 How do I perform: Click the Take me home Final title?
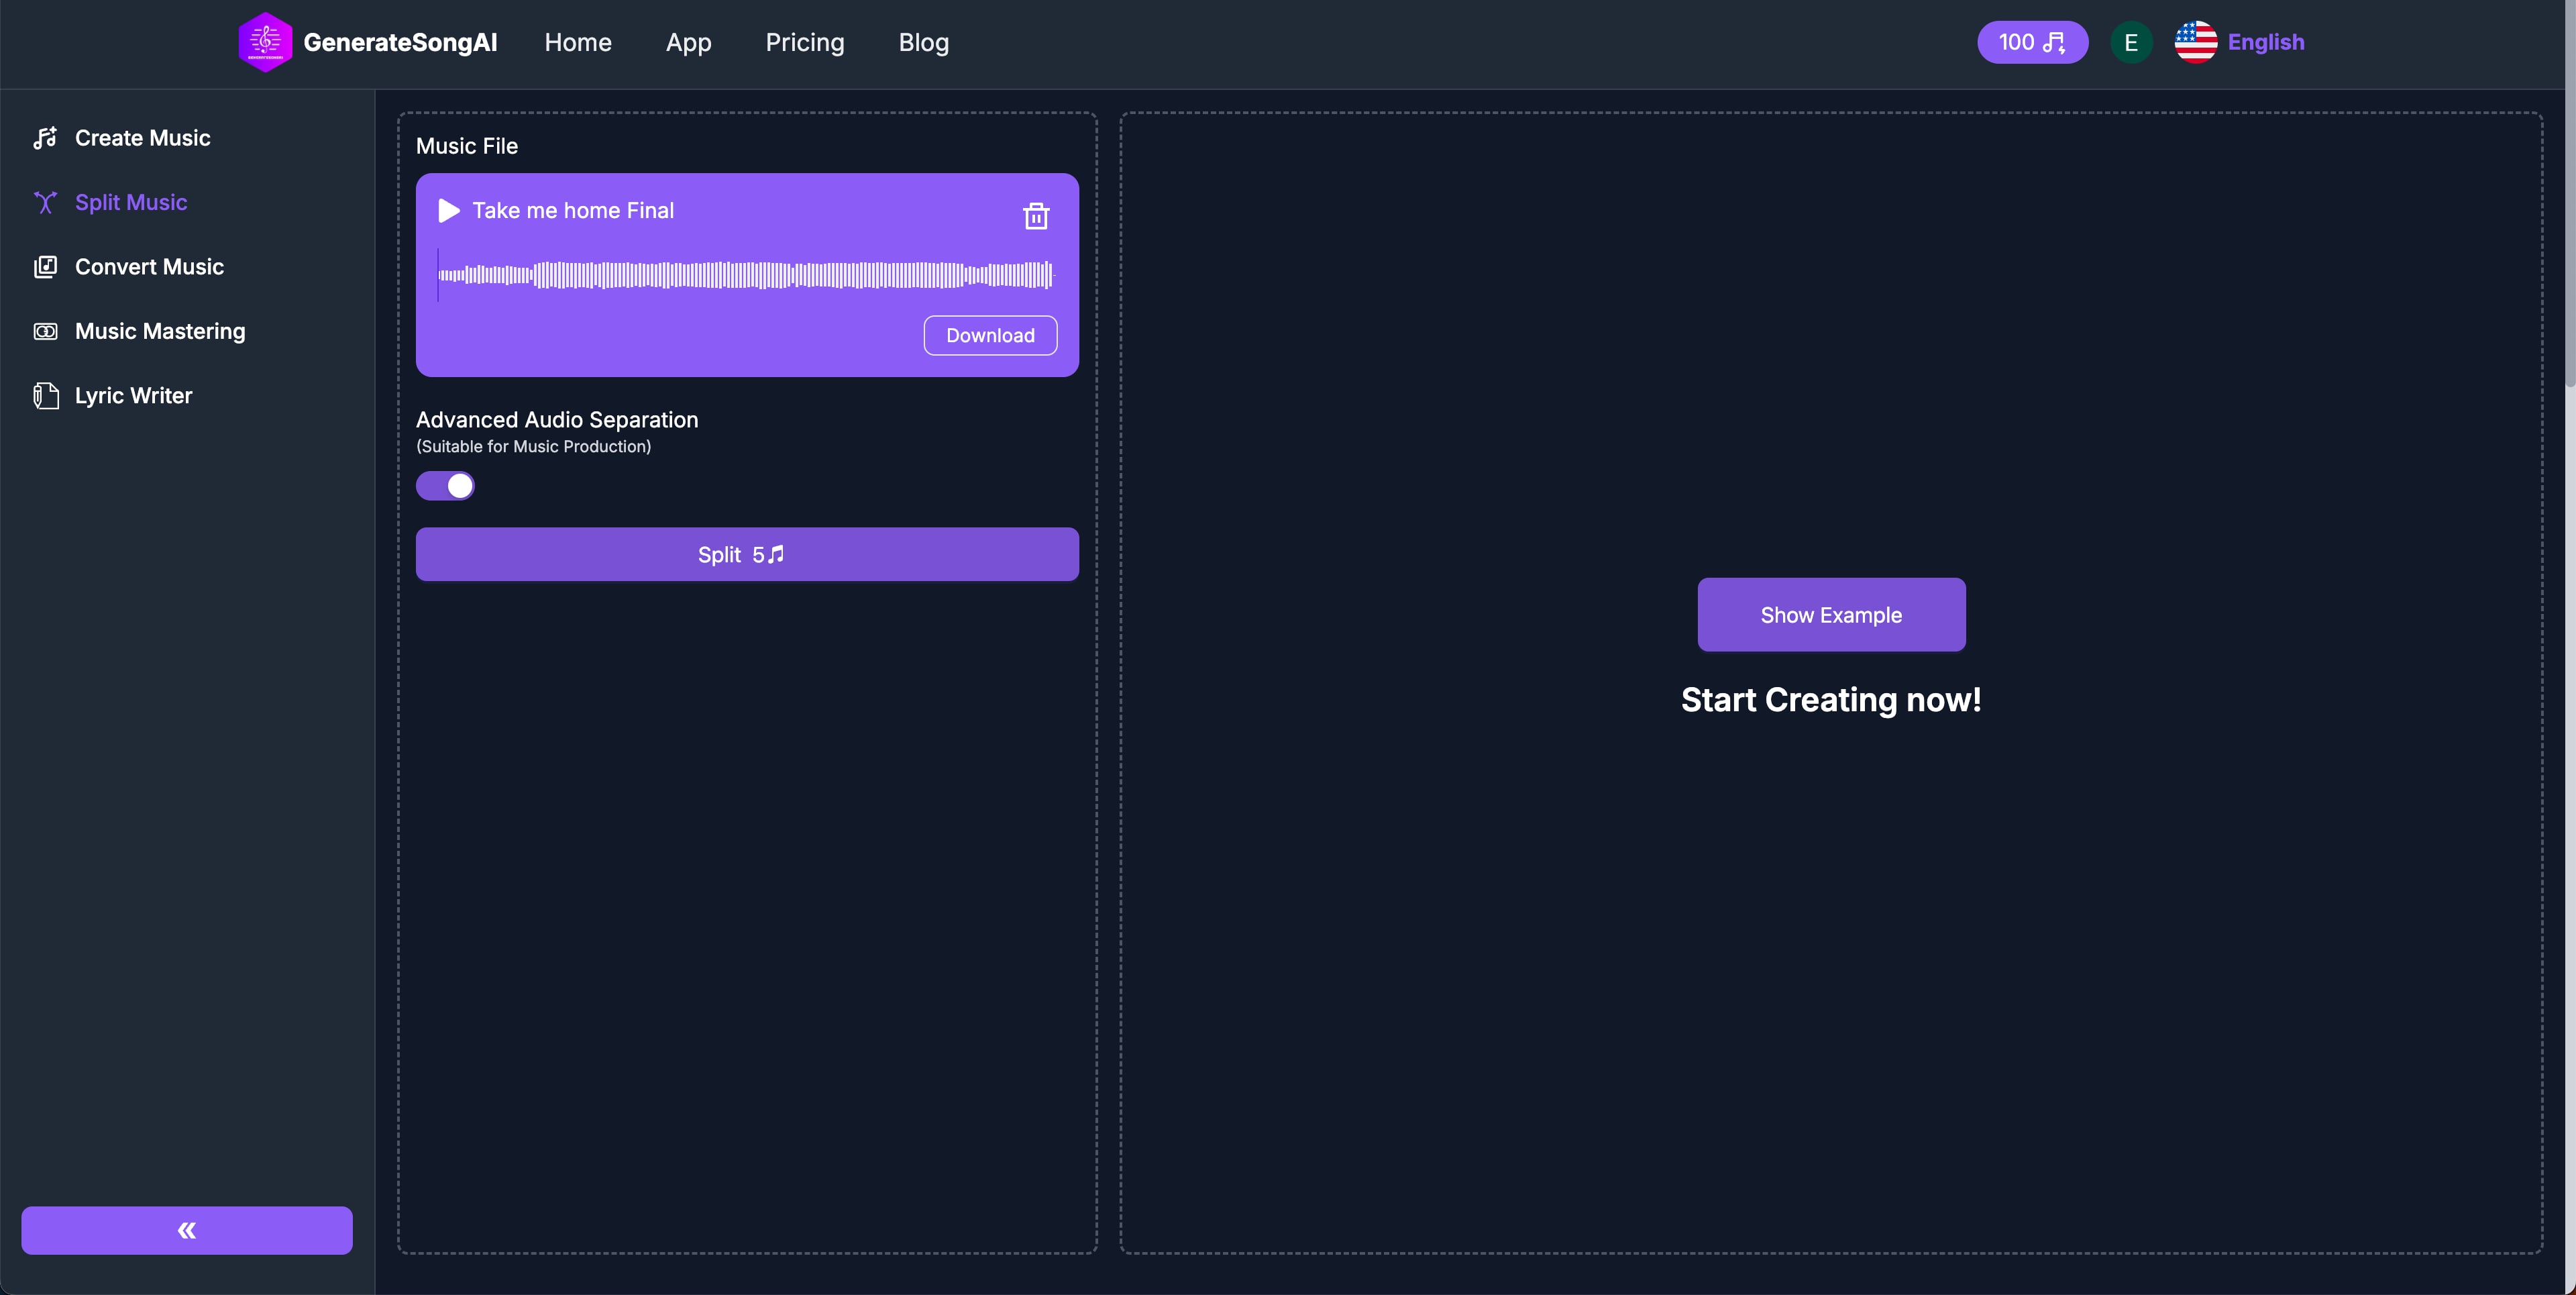[573, 210]
